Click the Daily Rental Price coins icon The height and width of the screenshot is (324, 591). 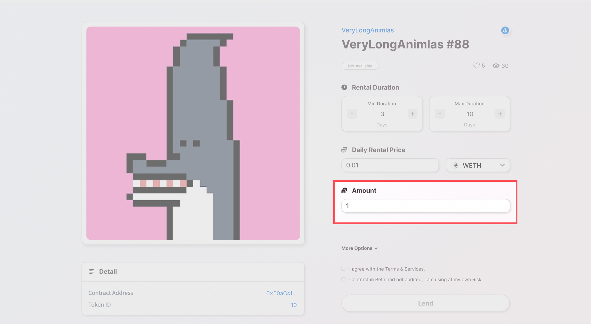pyautogui.click(x=344, y=150)
